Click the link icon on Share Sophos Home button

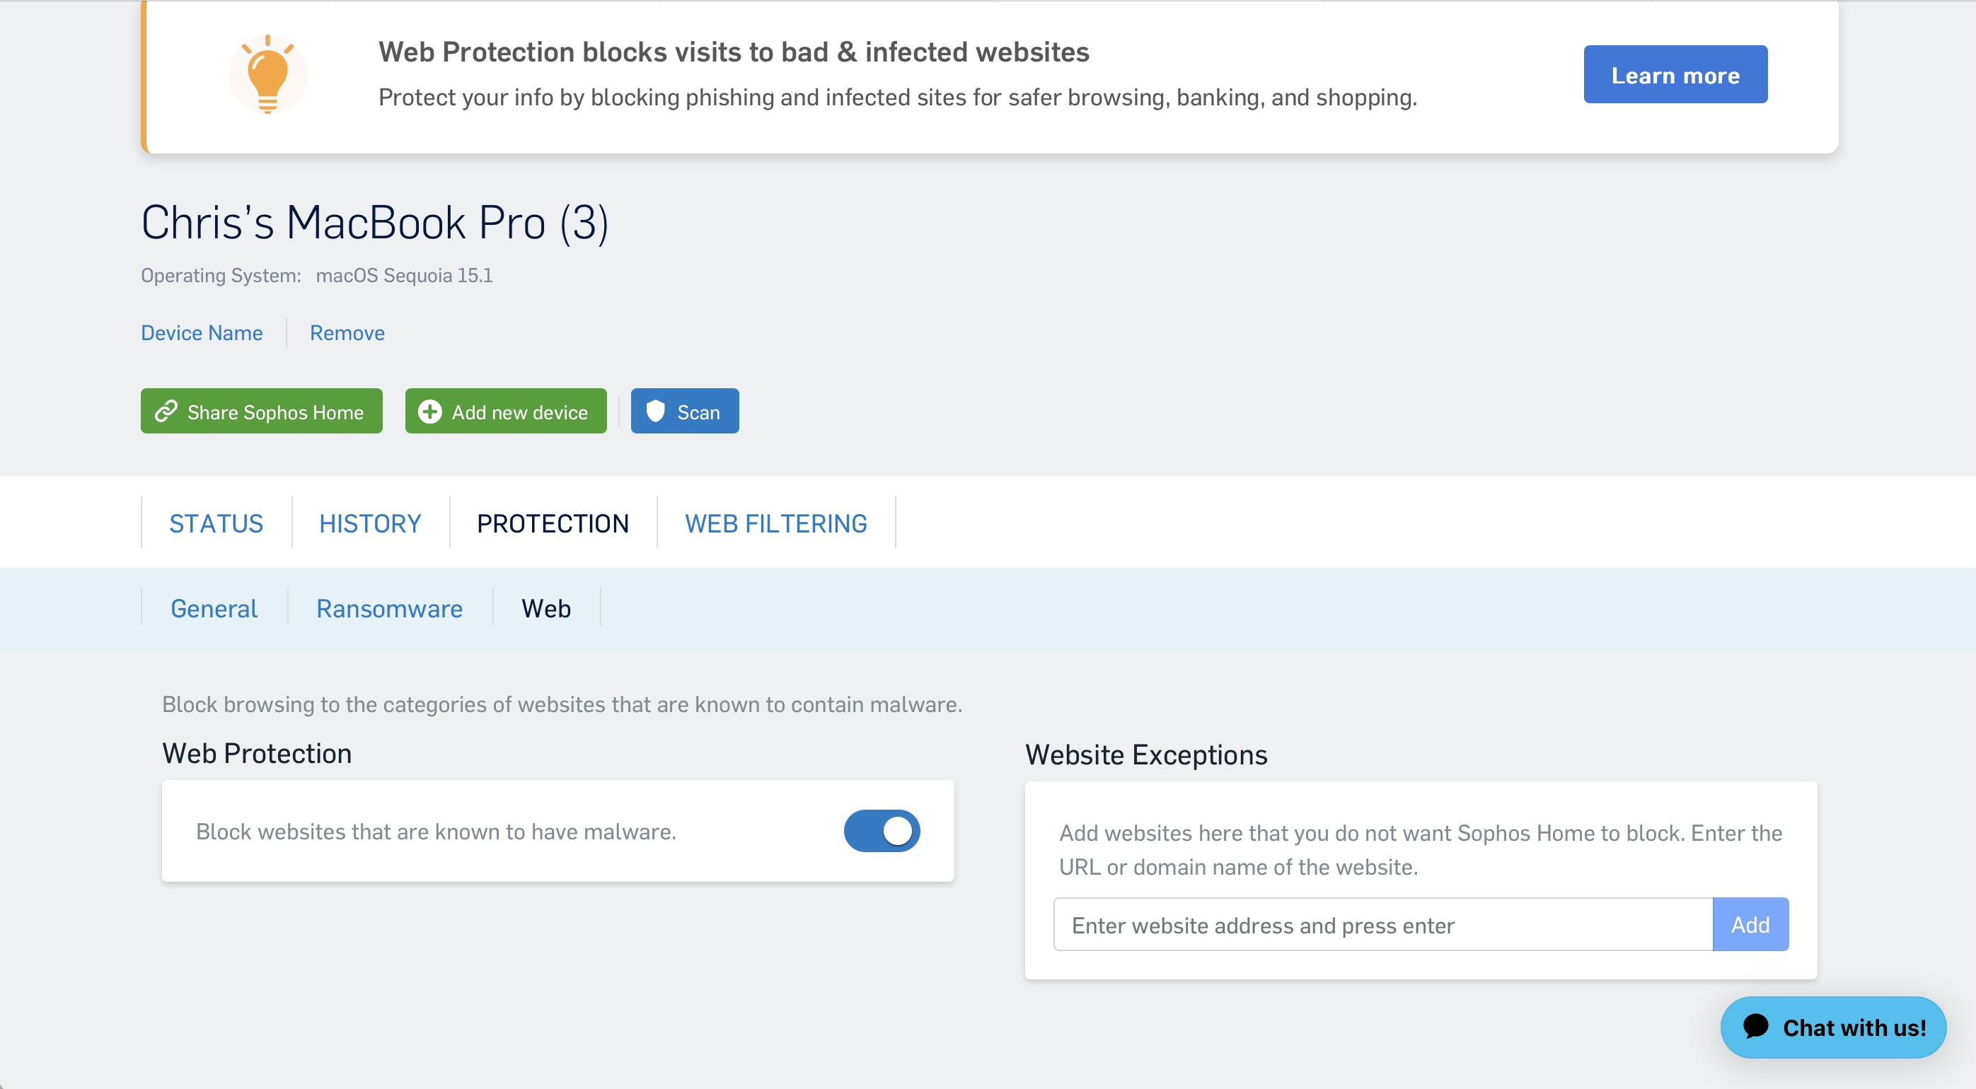[x=168, y=411]
